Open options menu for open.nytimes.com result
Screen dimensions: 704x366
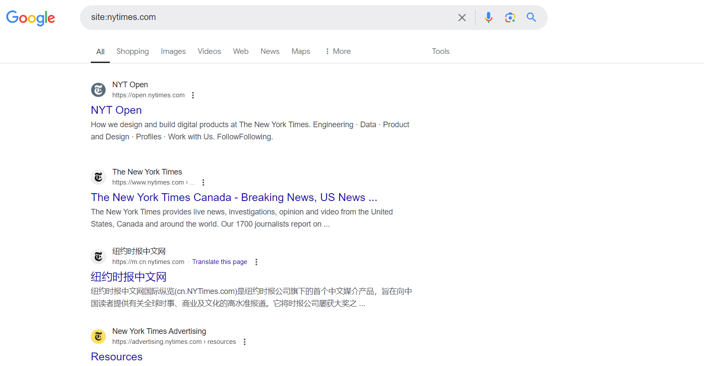[x=193, y=95]
